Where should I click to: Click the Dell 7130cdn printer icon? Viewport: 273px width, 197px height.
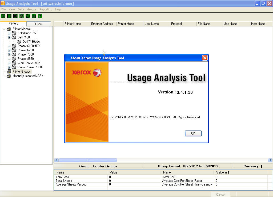pos(19,41)
